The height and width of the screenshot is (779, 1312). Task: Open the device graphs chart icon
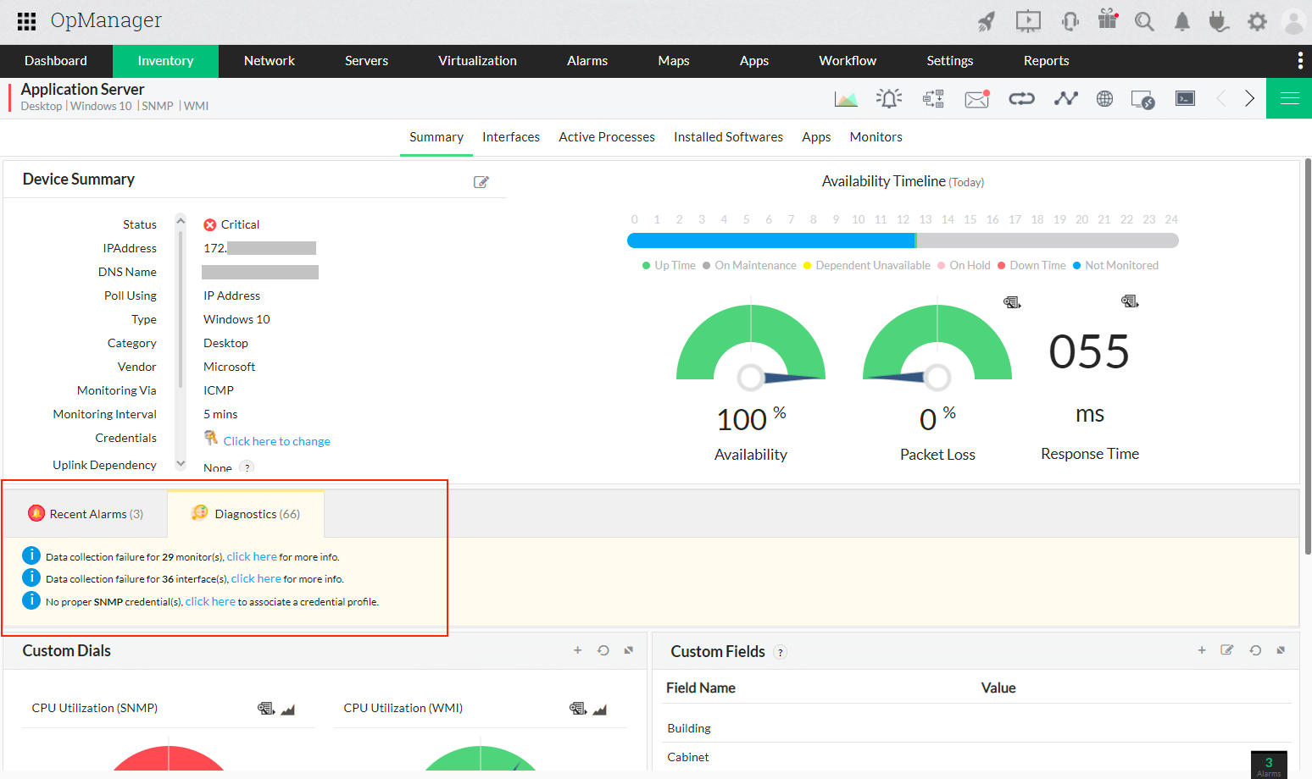[845, 99]
